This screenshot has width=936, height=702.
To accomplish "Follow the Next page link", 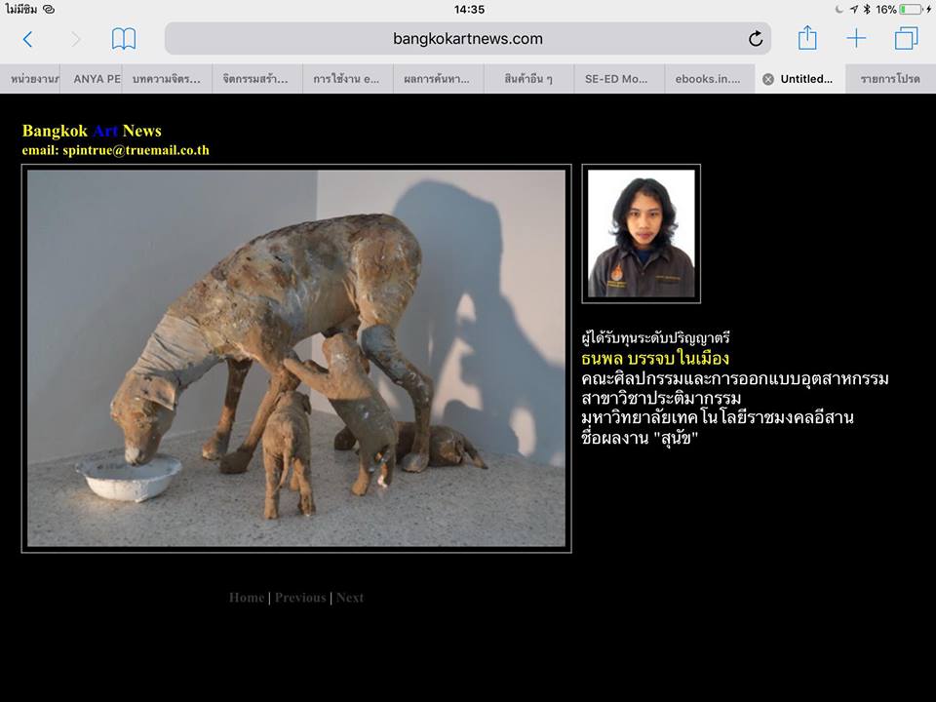I will [x=350, y=598].
